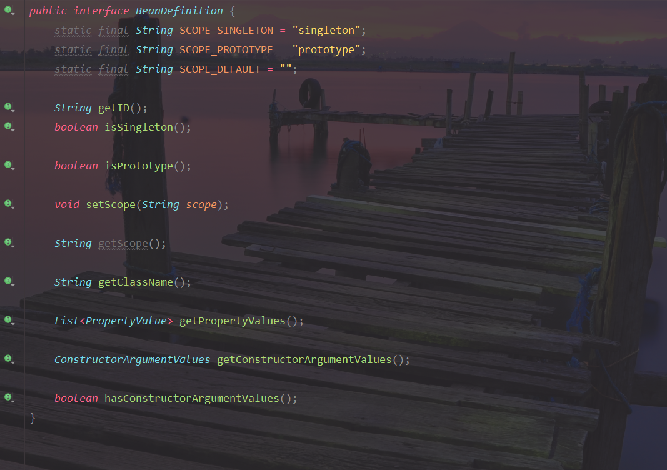Click the getConstructorArgumentValues method name
The height and width of the screenshot is (470, 667).
point(304,360)
